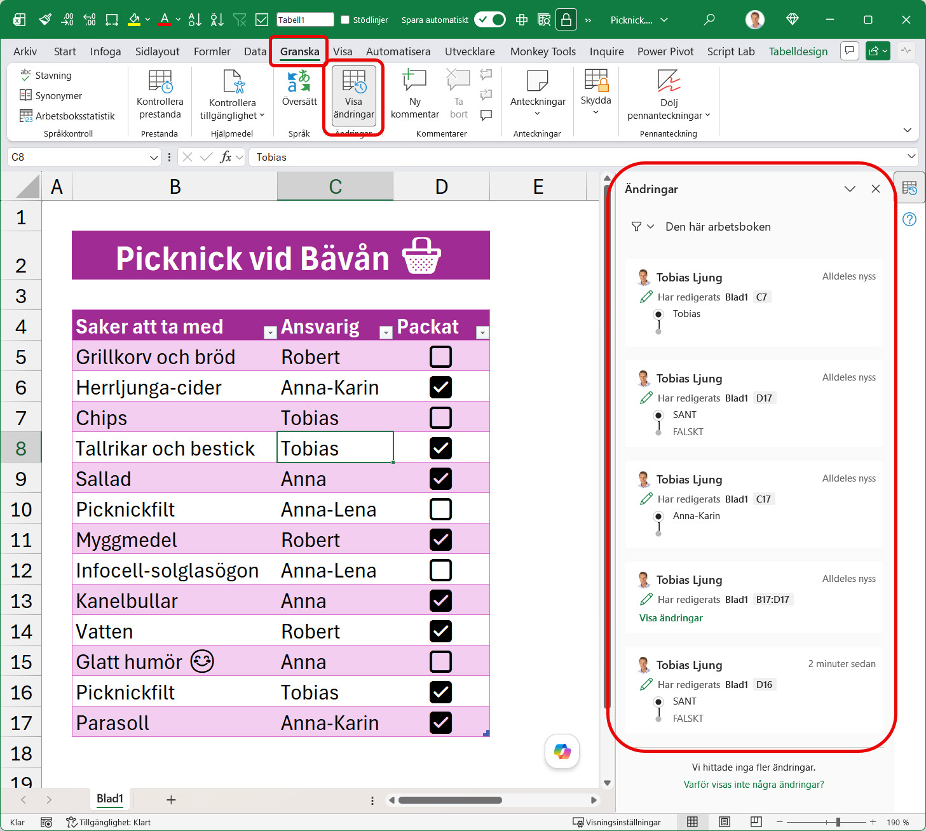Viewport: 926px width, 831px height.
Task: Add a Ny kommentar
Action: (x=415, y=95)
